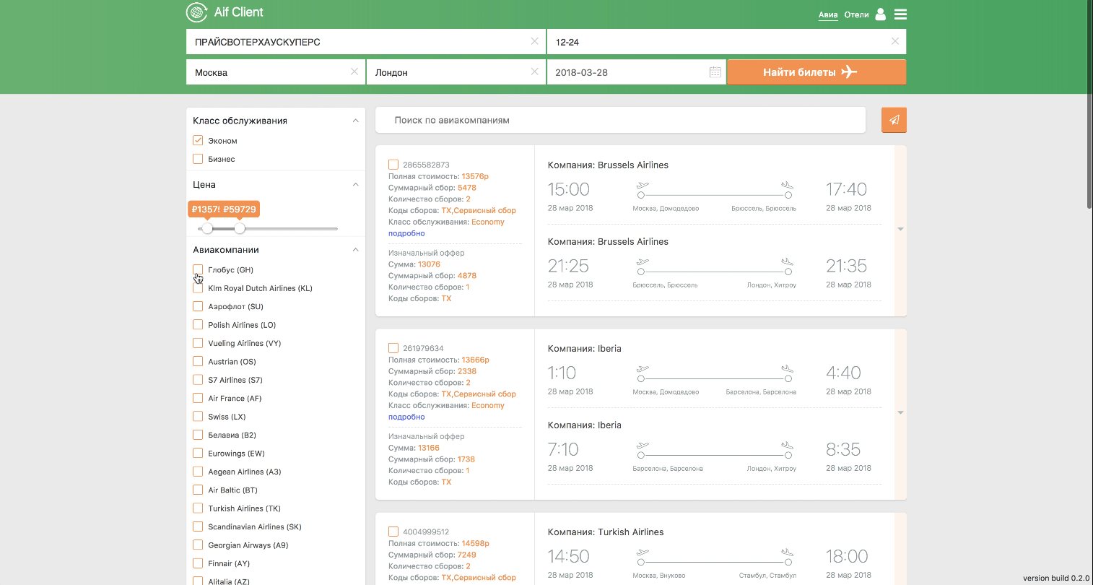Click takeoff icon on 14:50 Turkish Airlines flight
Image resolution: width=1093 pixels, height=585 pixels.
tap(643, 552)
